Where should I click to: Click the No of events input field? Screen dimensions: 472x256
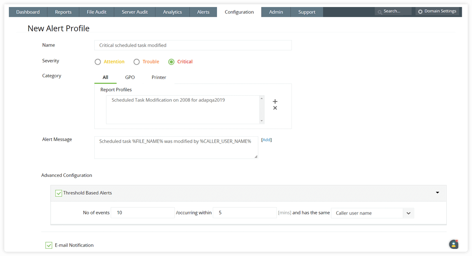pyautogui.click(x=142, y=213)
